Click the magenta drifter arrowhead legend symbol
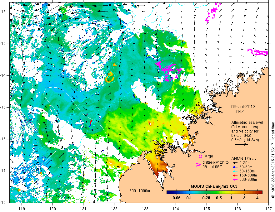 tap(198, 164)
